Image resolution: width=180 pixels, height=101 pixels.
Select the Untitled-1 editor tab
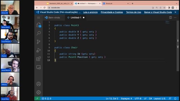click(x=76, y=17)
